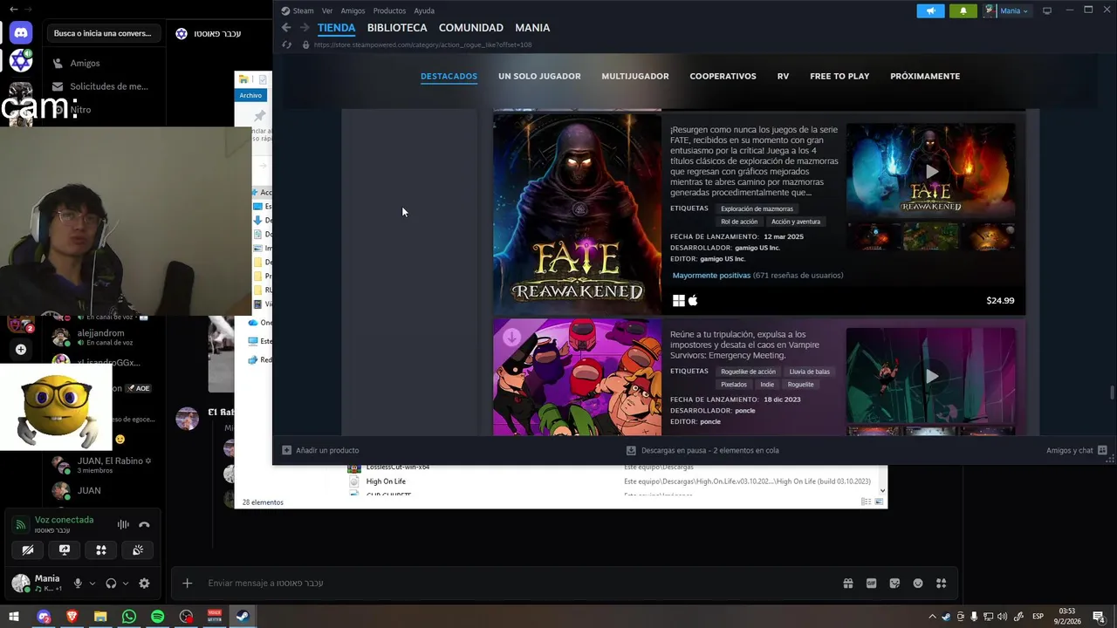Mute Discord microphone

78,583
